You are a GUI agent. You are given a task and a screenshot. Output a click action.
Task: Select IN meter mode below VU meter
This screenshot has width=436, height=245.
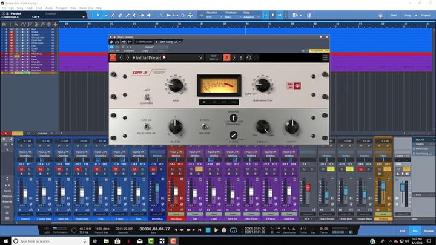coord(204,102)
